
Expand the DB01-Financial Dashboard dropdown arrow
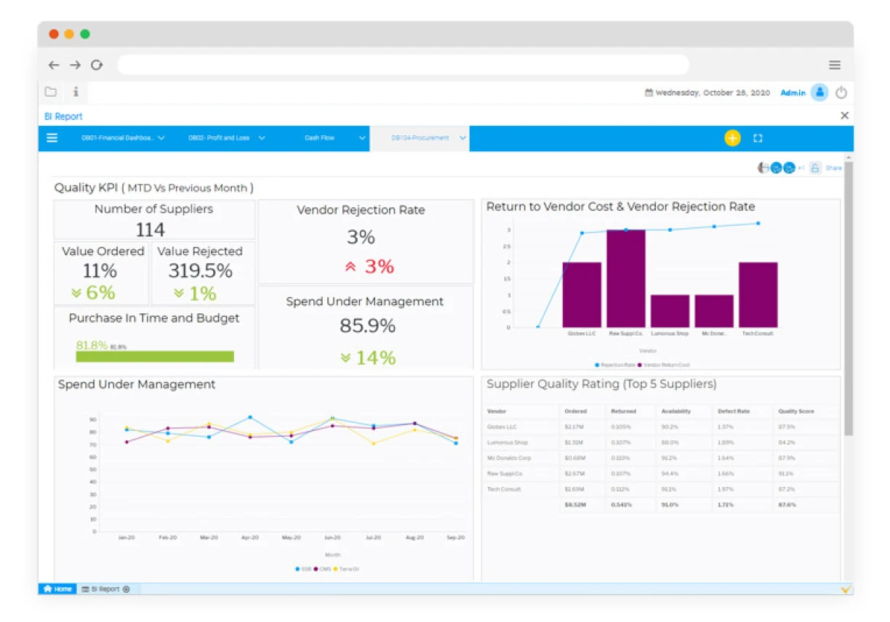point(161,138)
